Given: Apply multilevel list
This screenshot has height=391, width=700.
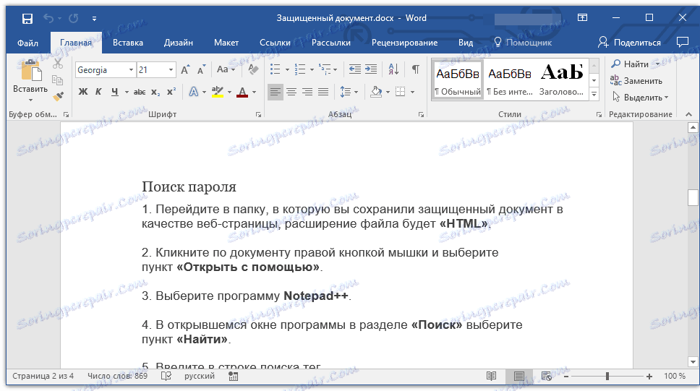Looking at the screenshot, I should (325, 69).
